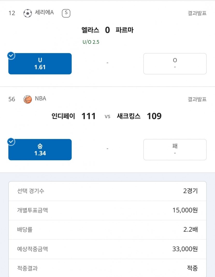This screenshot has height=277, width=215.
Task: Click the soccer ball icon for 세리에A
Action: point(28,13)
